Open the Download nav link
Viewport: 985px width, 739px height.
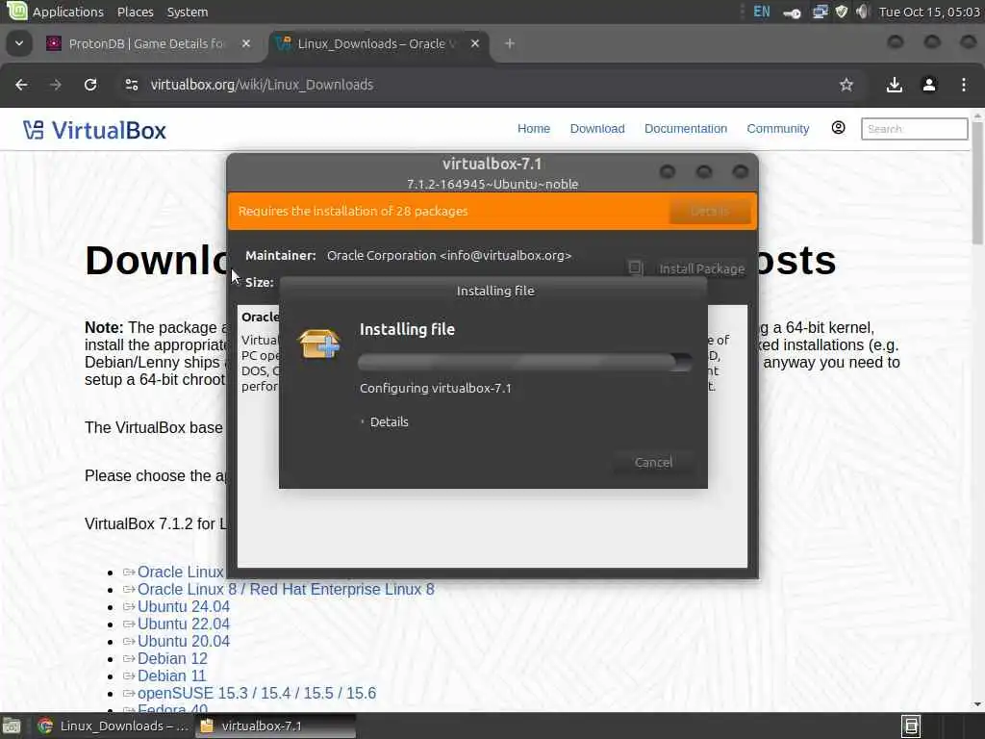[x=597, y=129]
